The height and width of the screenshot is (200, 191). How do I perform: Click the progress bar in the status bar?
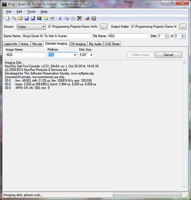coord(147,195)
